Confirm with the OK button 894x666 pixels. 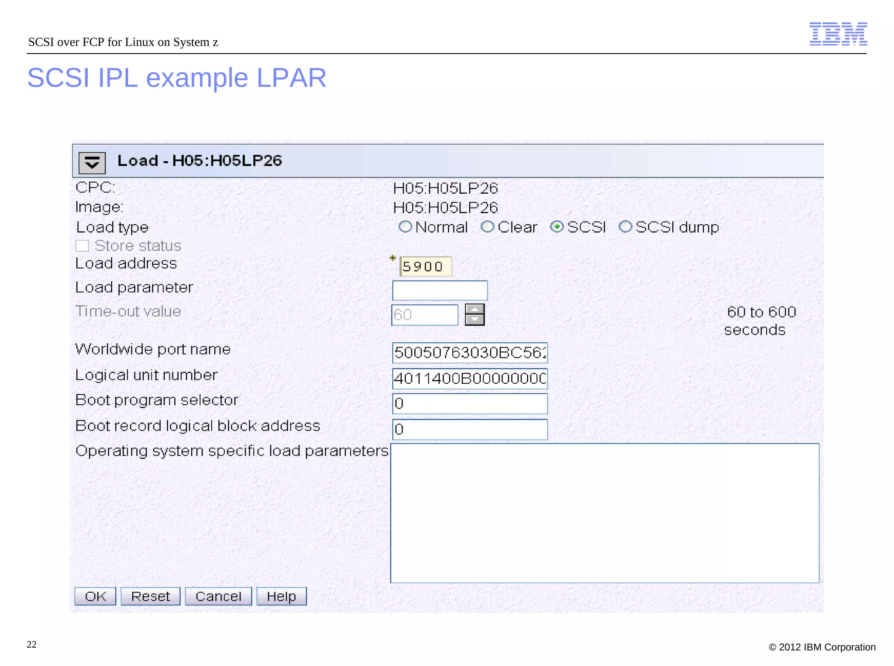[x=95, y=596]
